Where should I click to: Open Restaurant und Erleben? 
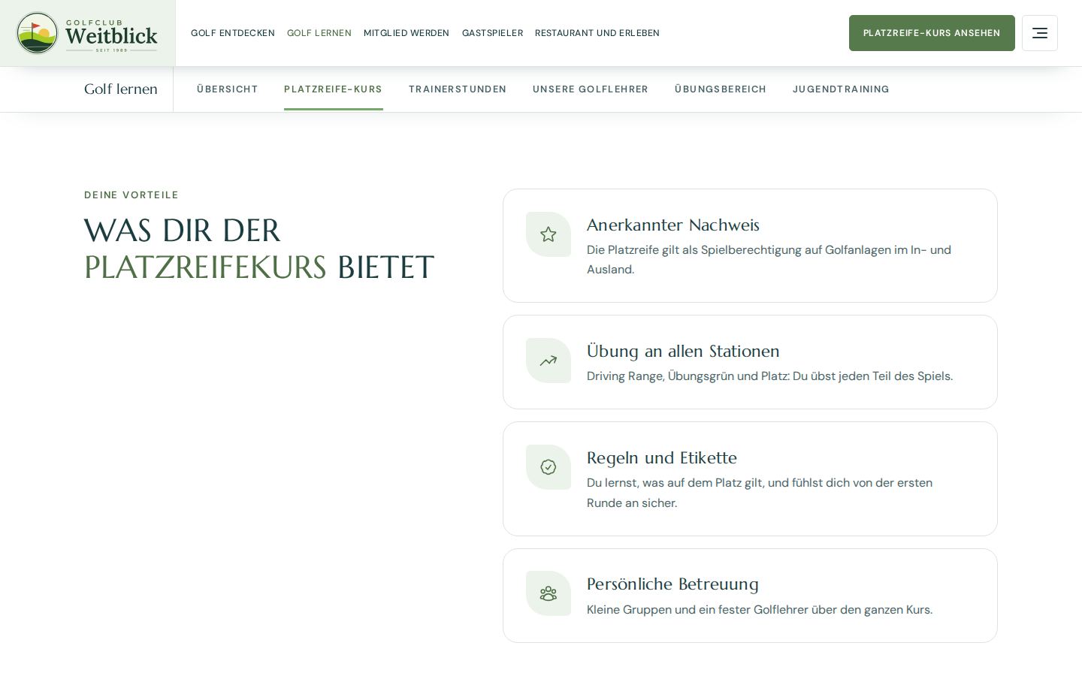(x=597, y=33)
